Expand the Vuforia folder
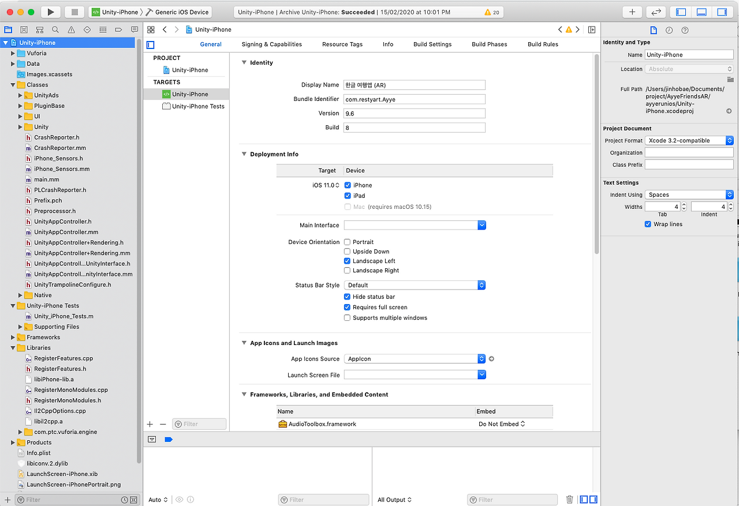Viewport: 739px width, 506px height. tap(13, 53)
